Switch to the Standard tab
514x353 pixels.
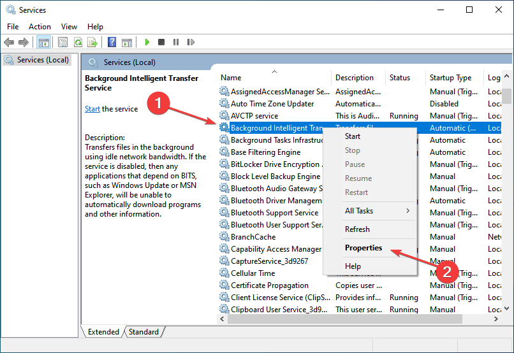[x=143, y=332]
